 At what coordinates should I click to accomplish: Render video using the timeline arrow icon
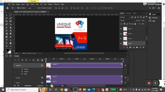pyautogui.click(x=18, y=86)
